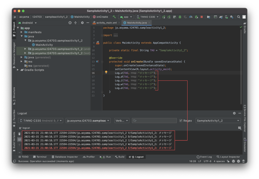The height and width of the screenshot is (179, 259).
Task: Toggle scroll to end in logcat
Action: click(19, 139)
